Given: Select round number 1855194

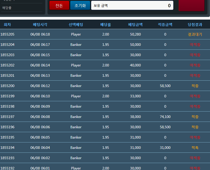Looking at the screenshot, I should tap(7, 147).
